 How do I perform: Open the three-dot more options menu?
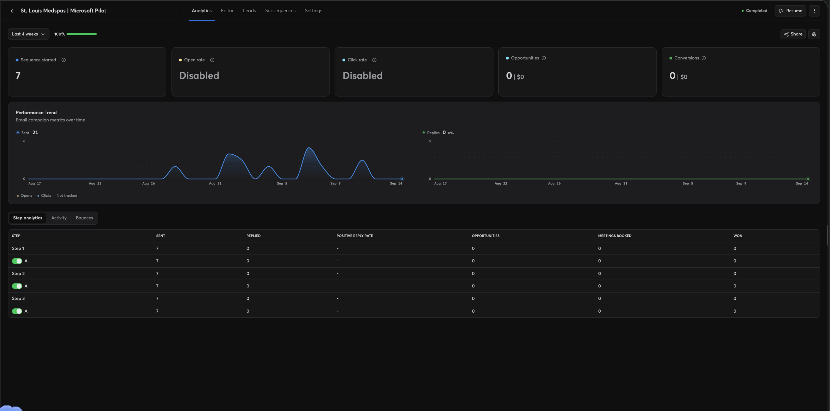pos(814,11)
